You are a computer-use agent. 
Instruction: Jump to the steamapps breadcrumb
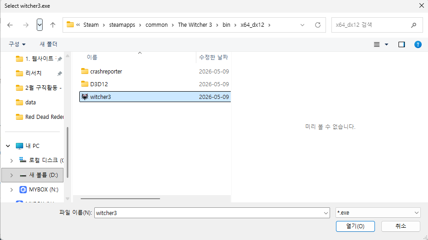pyautogui.click(x=122, y=25)
